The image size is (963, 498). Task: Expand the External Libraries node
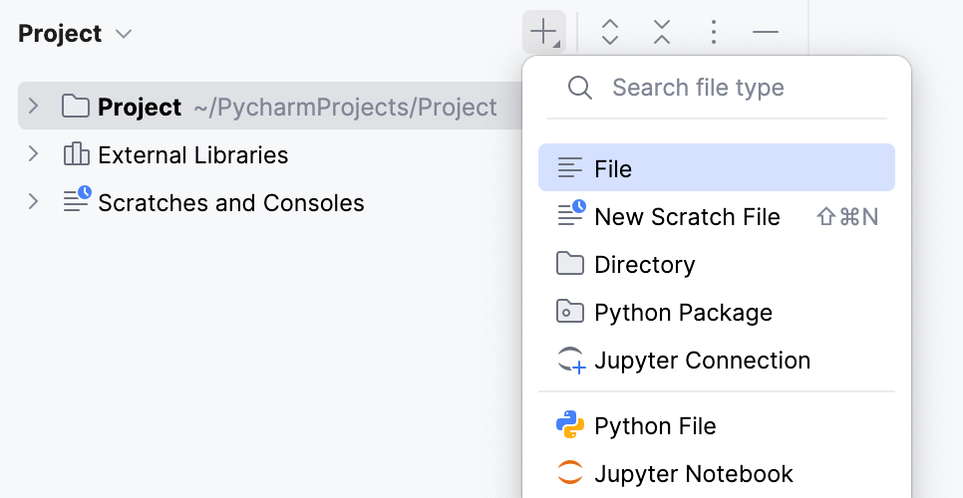pos(33,154)
